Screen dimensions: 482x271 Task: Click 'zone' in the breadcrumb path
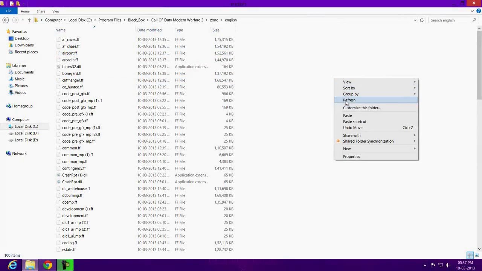coord(214,20)
